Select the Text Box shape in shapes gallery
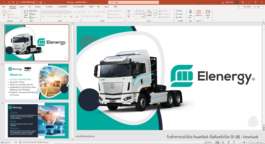Screen dimensions: 265x144 point(129,11)
